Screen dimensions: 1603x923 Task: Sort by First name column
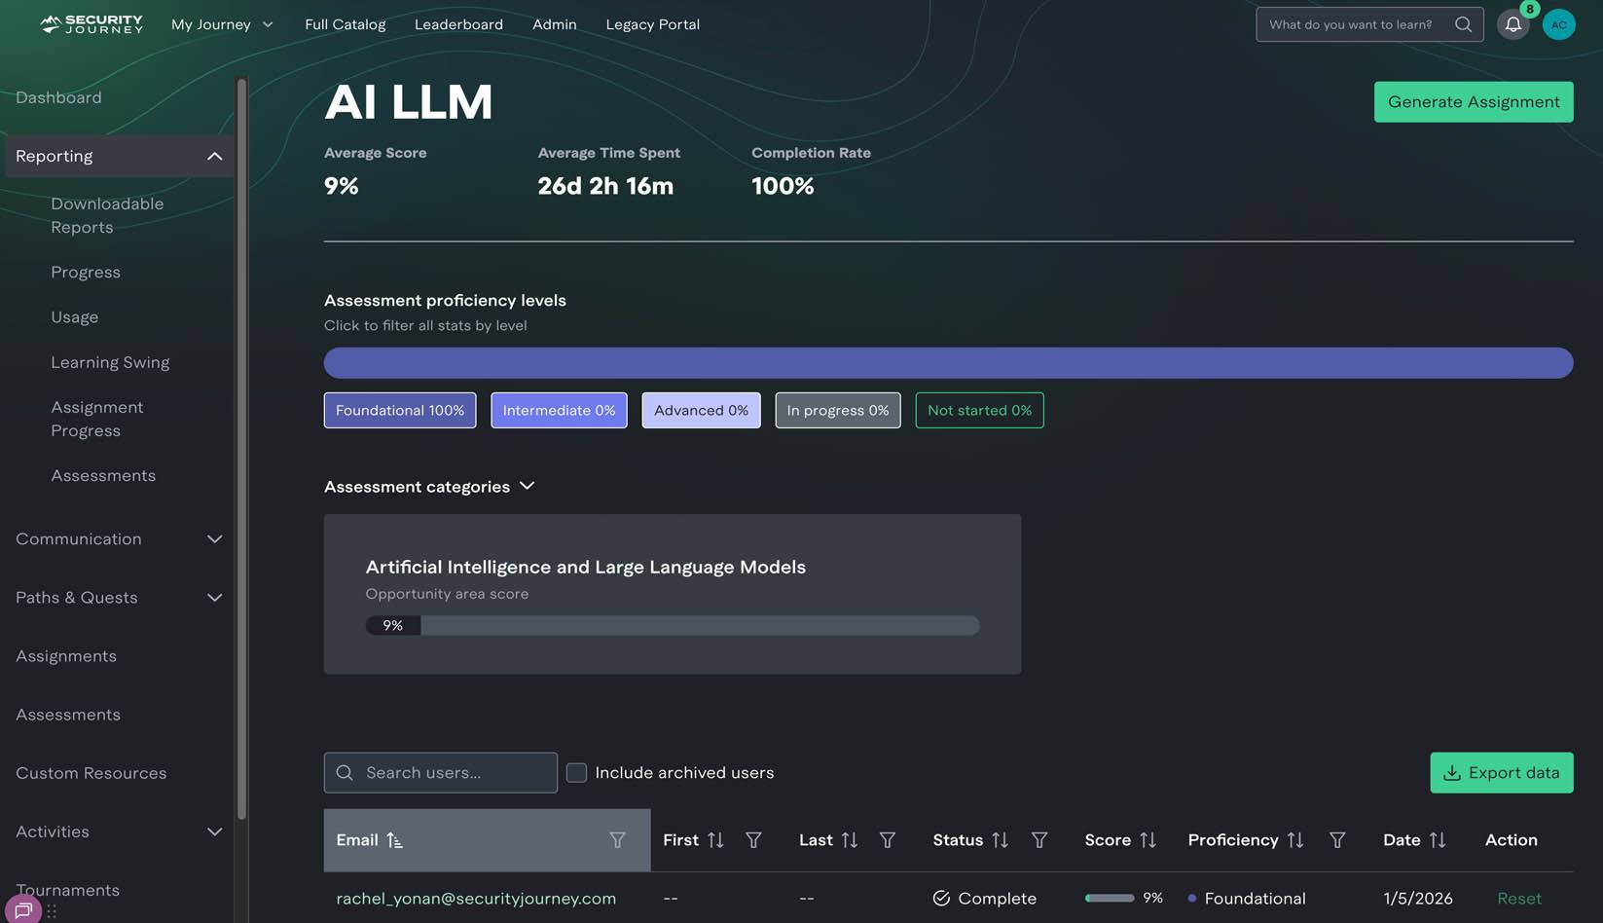tap(715, 840)
